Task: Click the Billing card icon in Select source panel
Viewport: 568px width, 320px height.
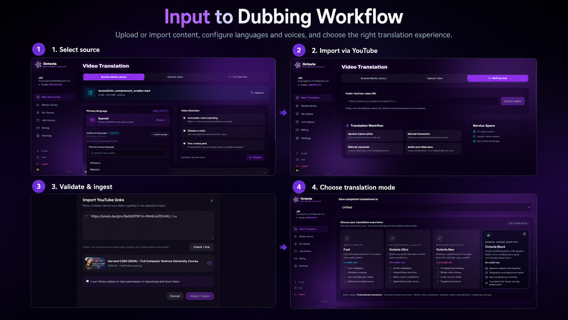Action: (x=38, y=128)
